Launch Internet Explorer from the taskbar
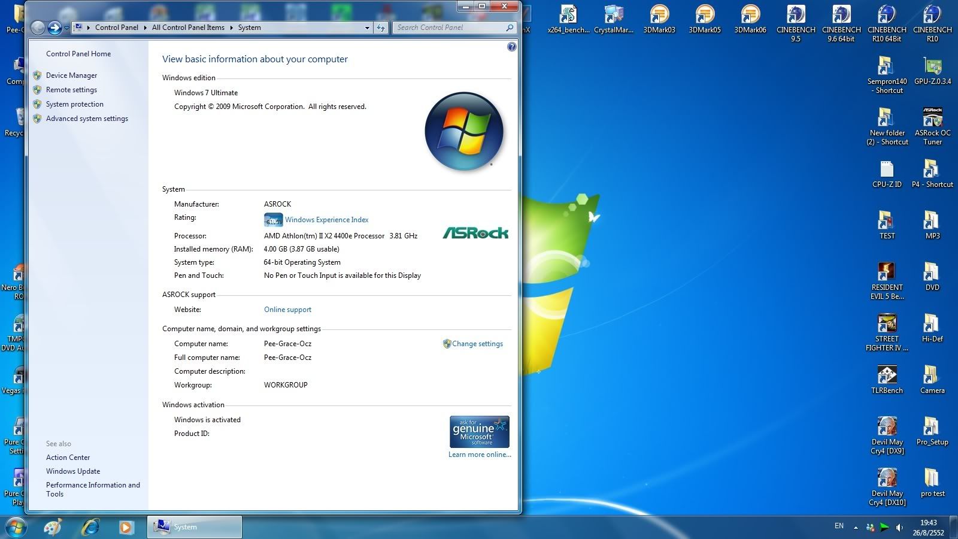958x539 pixels. click(90, 527)
